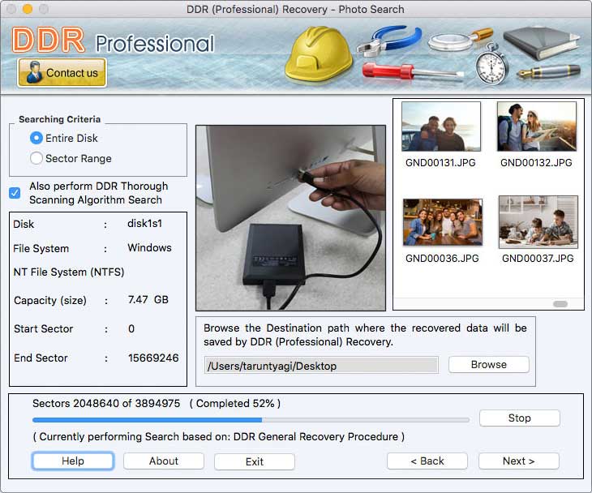592x493 pixels.
Task: Select the Entire Disk radio option
Action: [36, 138]
